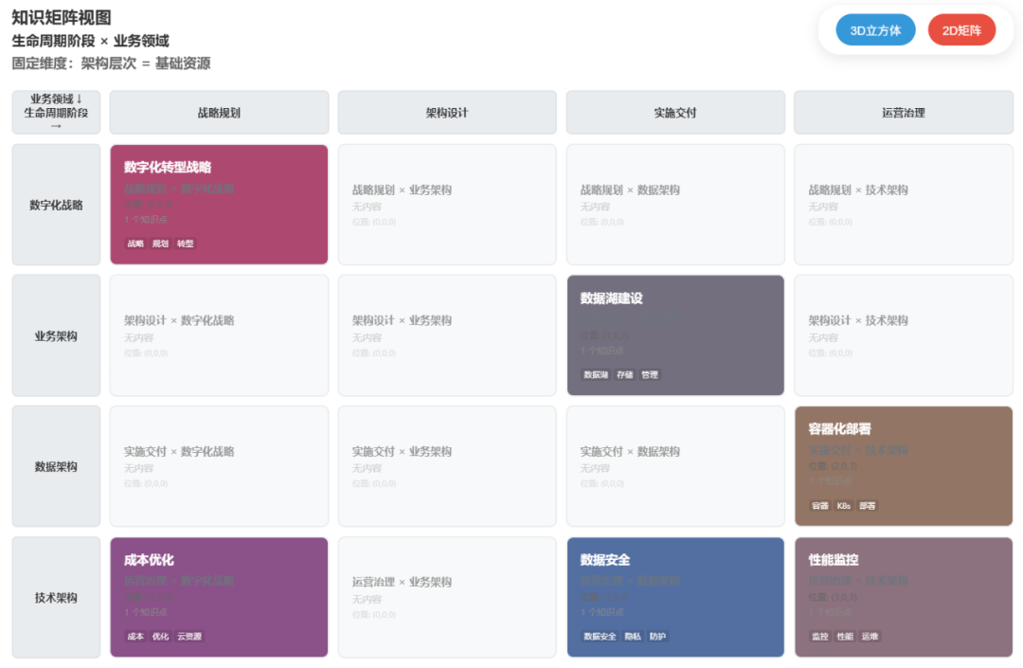Open the 数据湖建设 card
1023x668 pixels.
coord(675,335)
